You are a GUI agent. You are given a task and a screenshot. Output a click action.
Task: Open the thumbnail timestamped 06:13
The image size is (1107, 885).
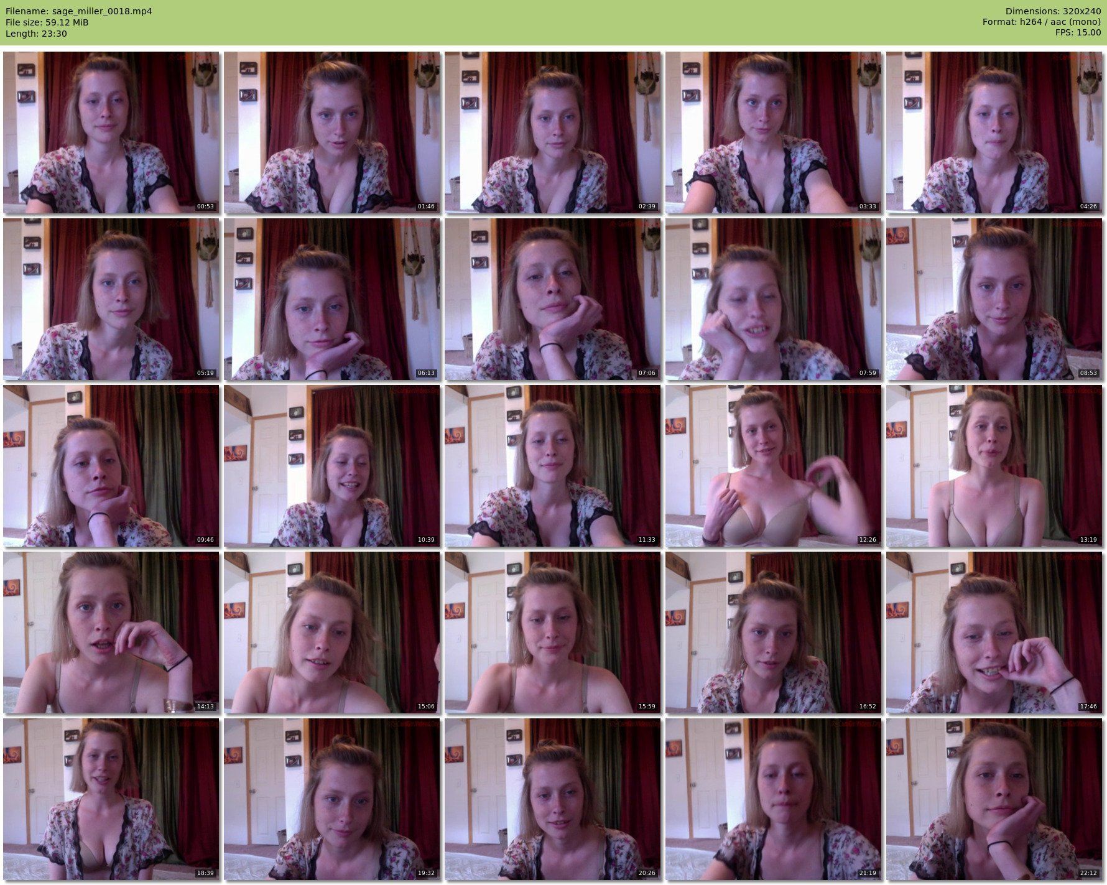[332, 299]
